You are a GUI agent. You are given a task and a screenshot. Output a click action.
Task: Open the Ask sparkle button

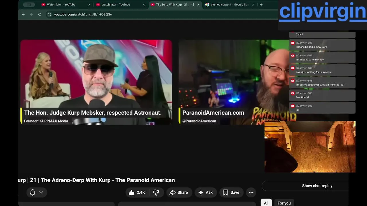tap(205, 193)
